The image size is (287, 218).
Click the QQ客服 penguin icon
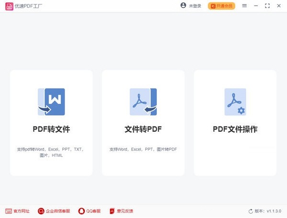pos(81,211)
